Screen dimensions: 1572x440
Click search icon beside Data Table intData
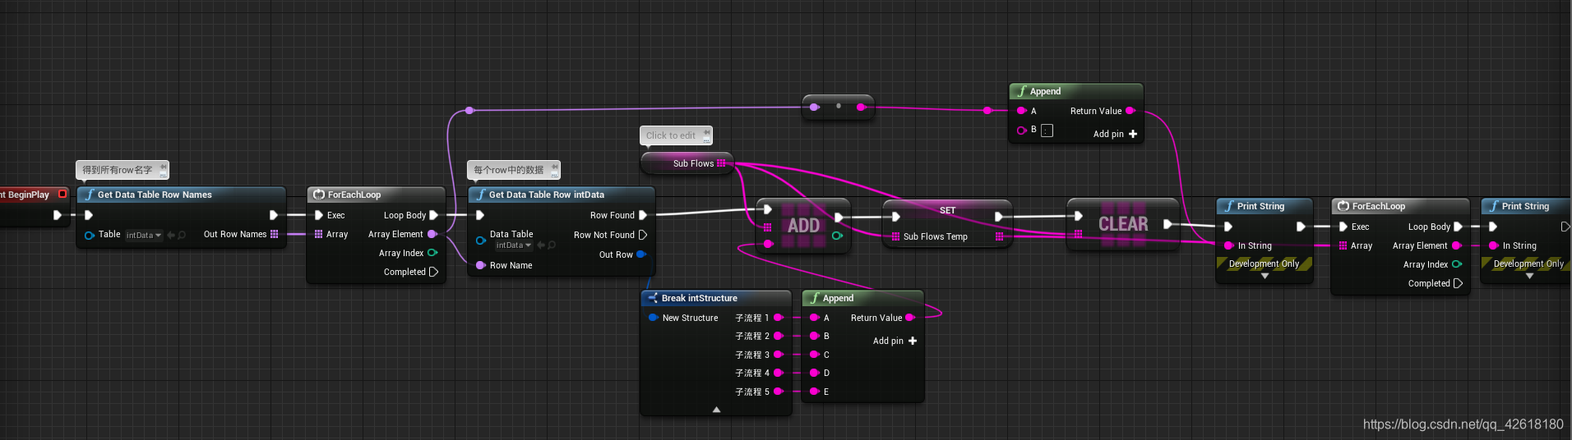pyautogui.click(x=552, y=245)
